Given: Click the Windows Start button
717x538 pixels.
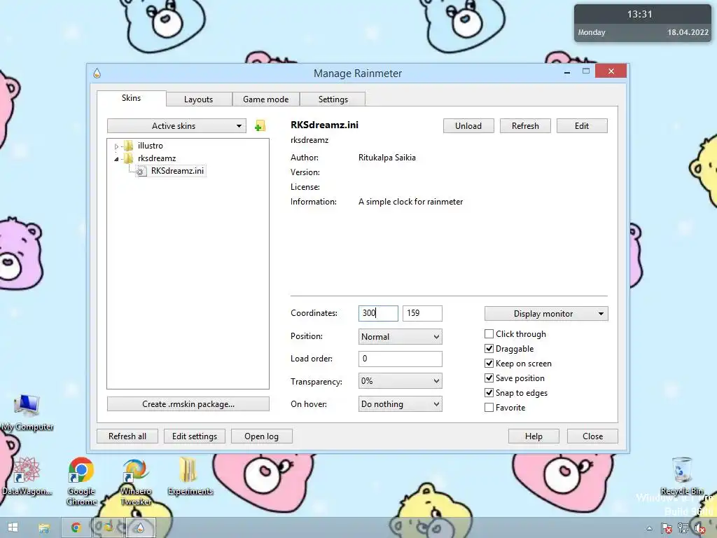Looking at the screenshot, I should tap(13, 527).
